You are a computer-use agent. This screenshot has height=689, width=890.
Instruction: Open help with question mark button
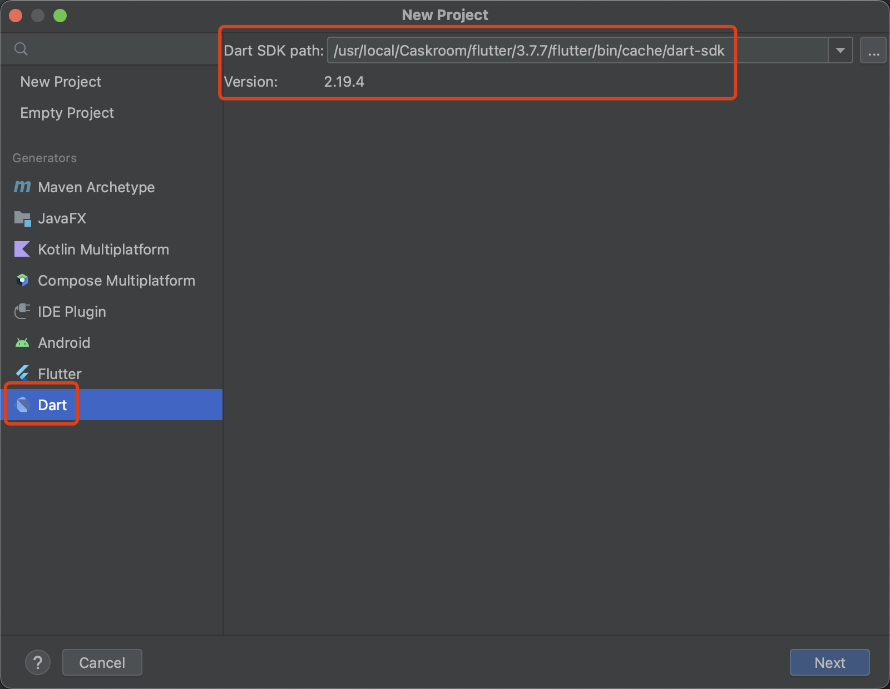38,662
